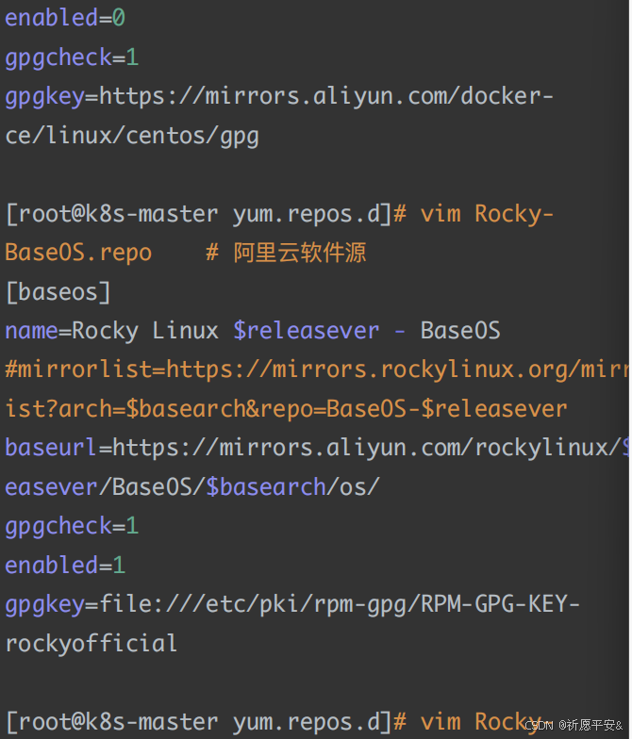Click the vim Rocky- command text

(487, 215)
